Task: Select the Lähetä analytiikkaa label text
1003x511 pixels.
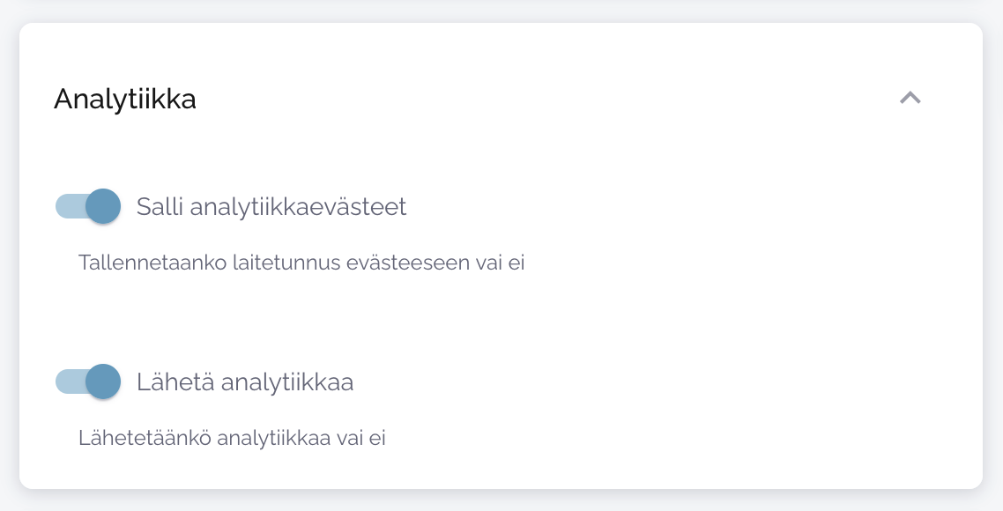Action: [x=245, y=382]
